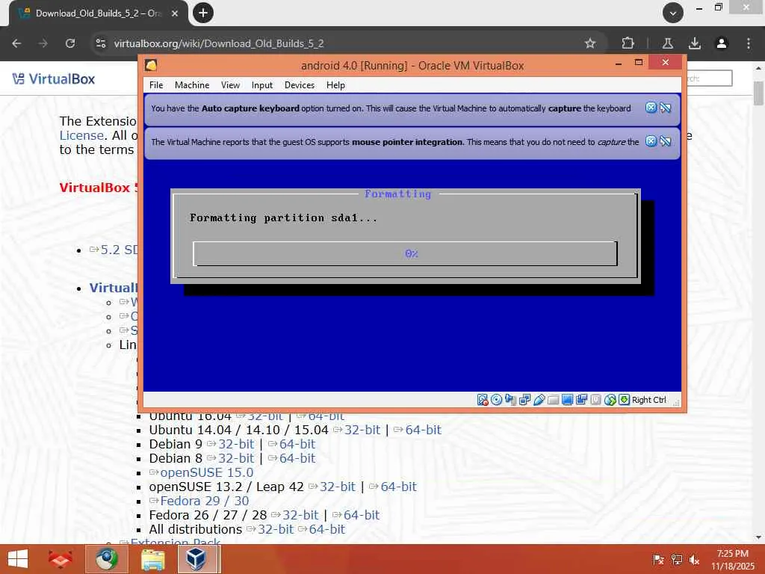765x574 pixels.
Task: Open the File menu in VirtualBox VM window
Action: coord(156,85)
